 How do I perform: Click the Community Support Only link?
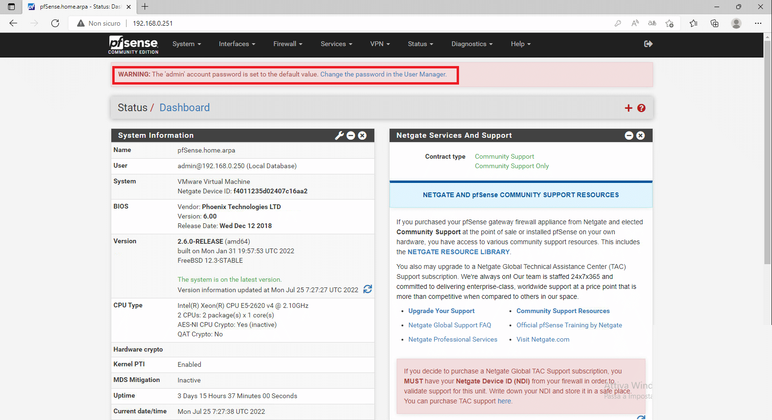pos(512,166)
